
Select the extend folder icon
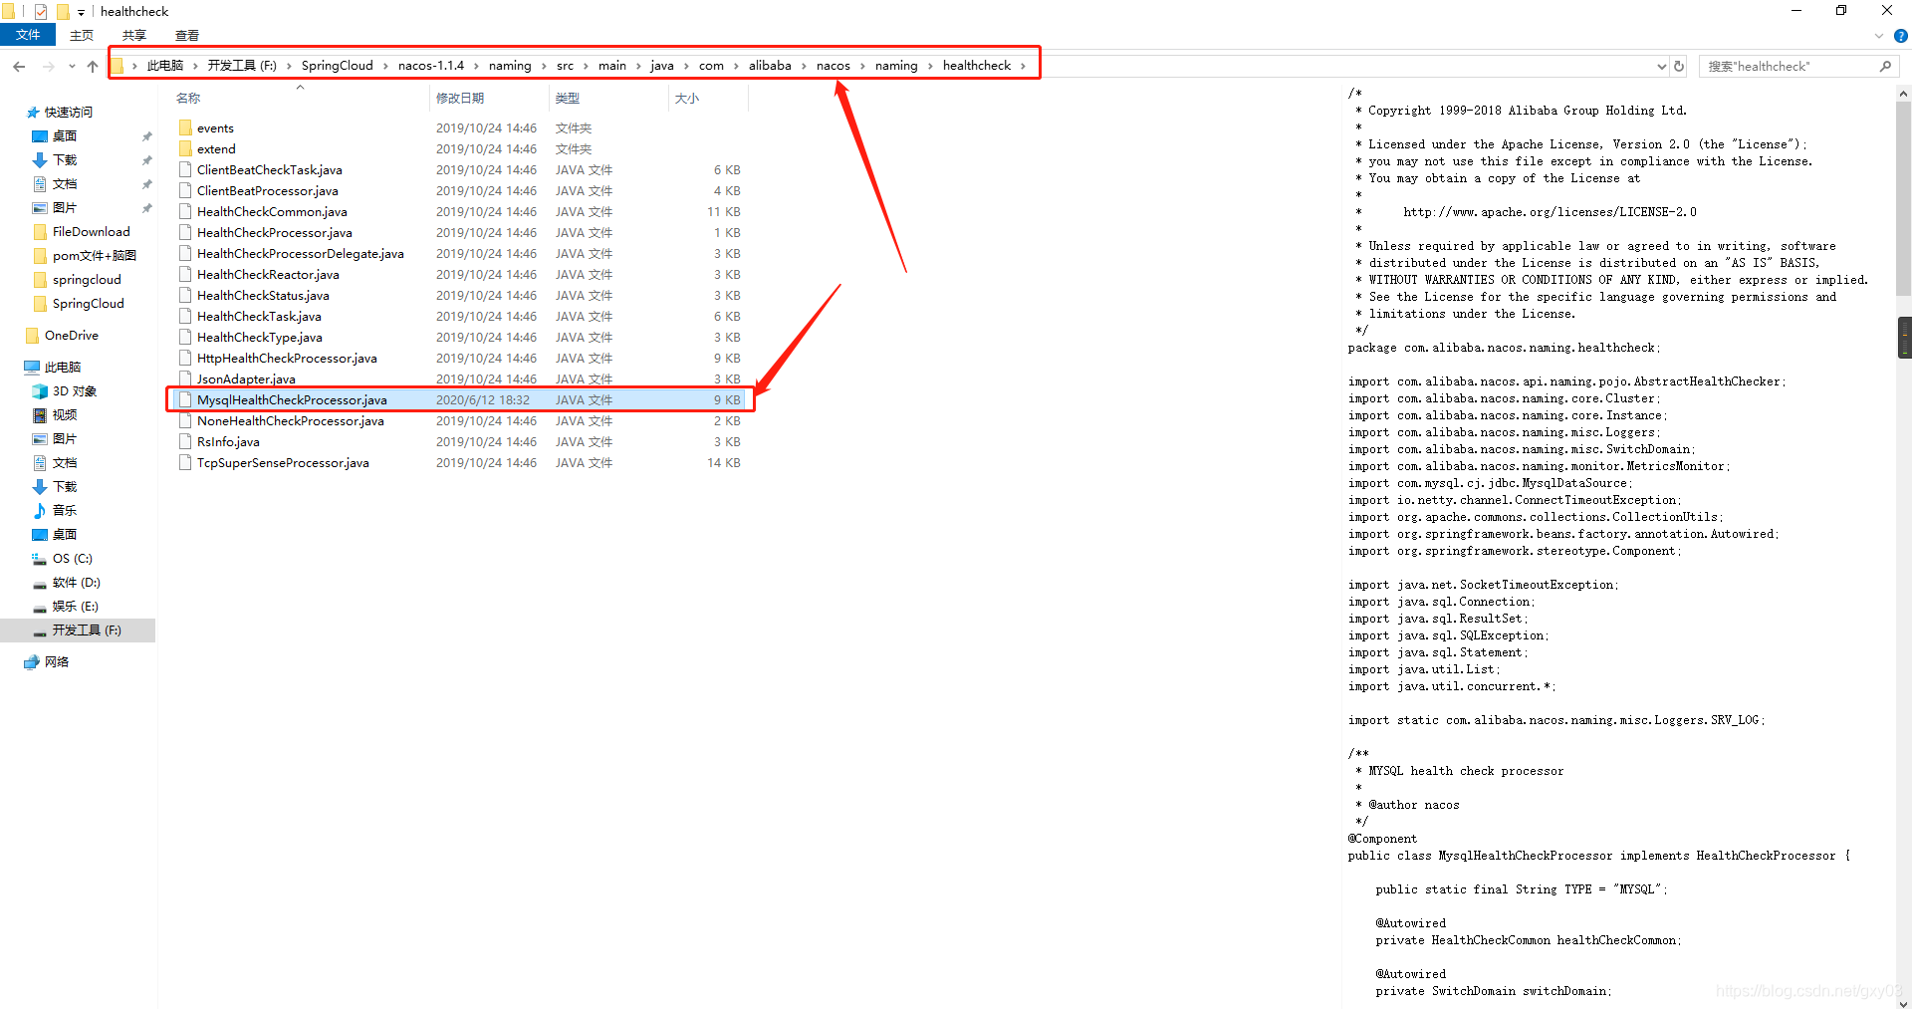click(x=185, y=148)
